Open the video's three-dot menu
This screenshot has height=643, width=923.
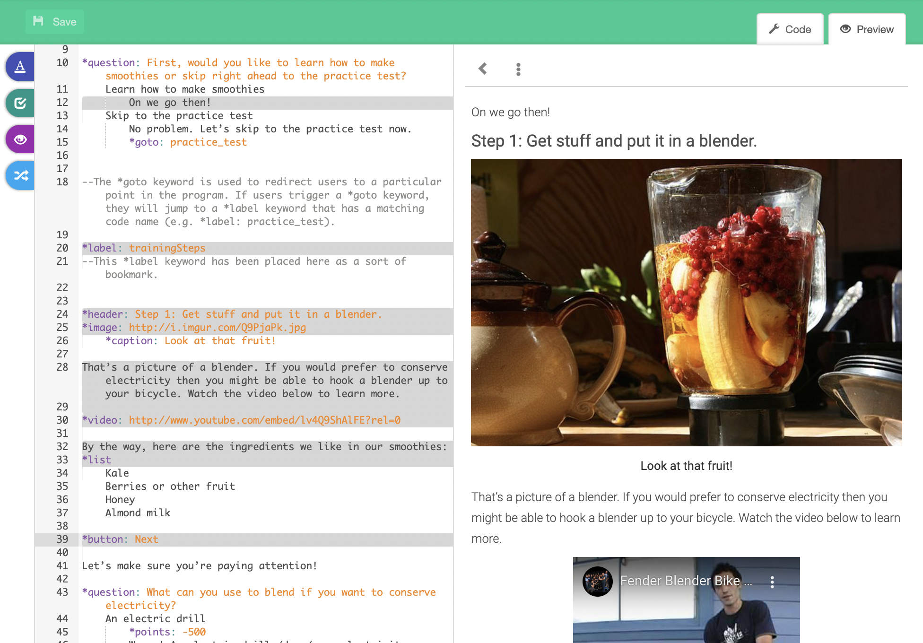click(772, 582)
